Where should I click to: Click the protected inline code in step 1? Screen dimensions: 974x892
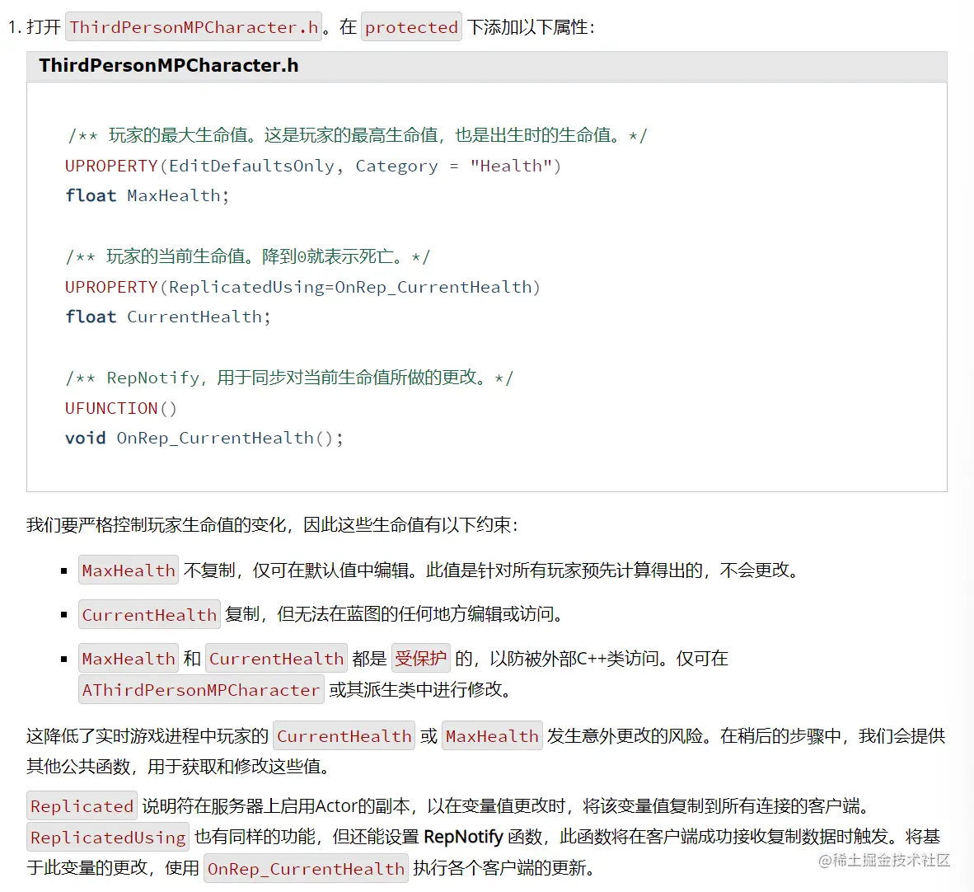[411, 26]
